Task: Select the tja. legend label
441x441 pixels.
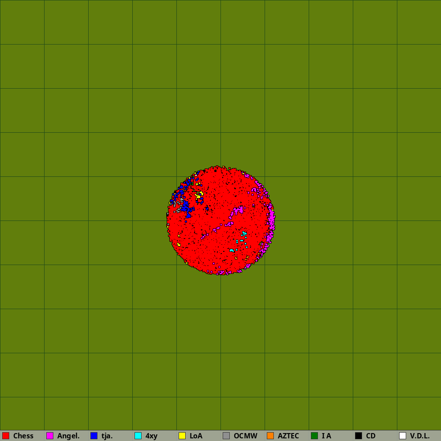Action: tap(107, 436)
